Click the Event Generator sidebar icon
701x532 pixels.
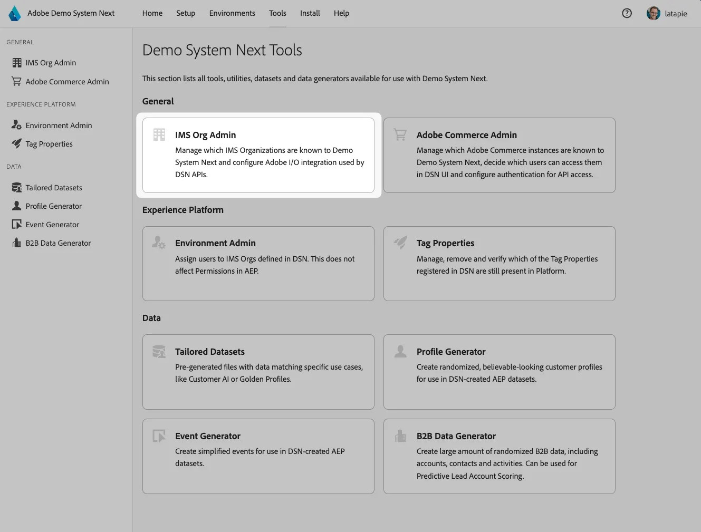click(x=17, y=224)
